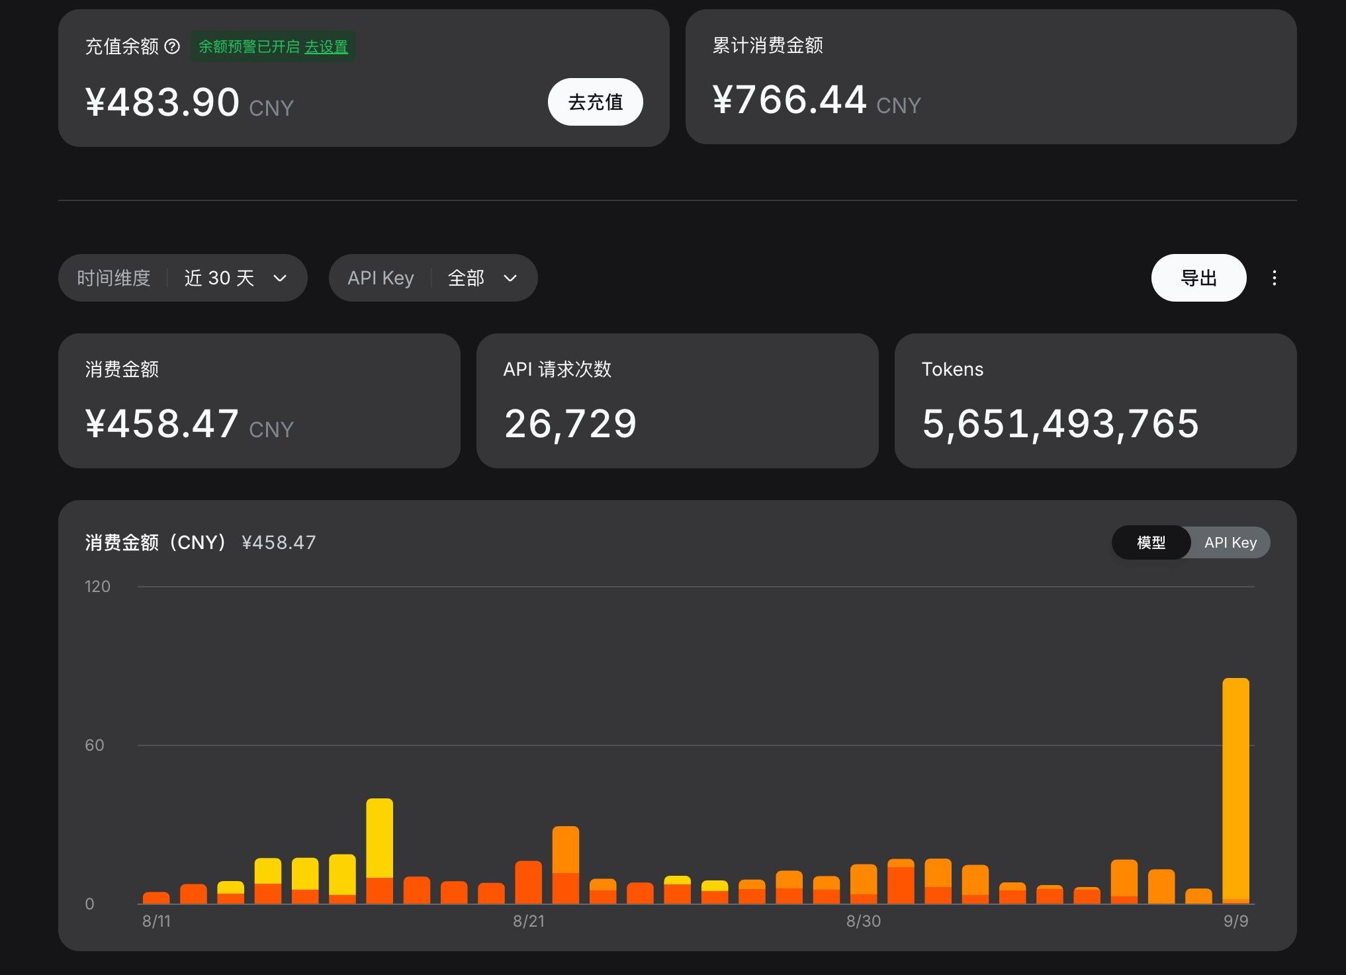
Task: Open the 去设置 balance alert link
Action: coord(326,46)
